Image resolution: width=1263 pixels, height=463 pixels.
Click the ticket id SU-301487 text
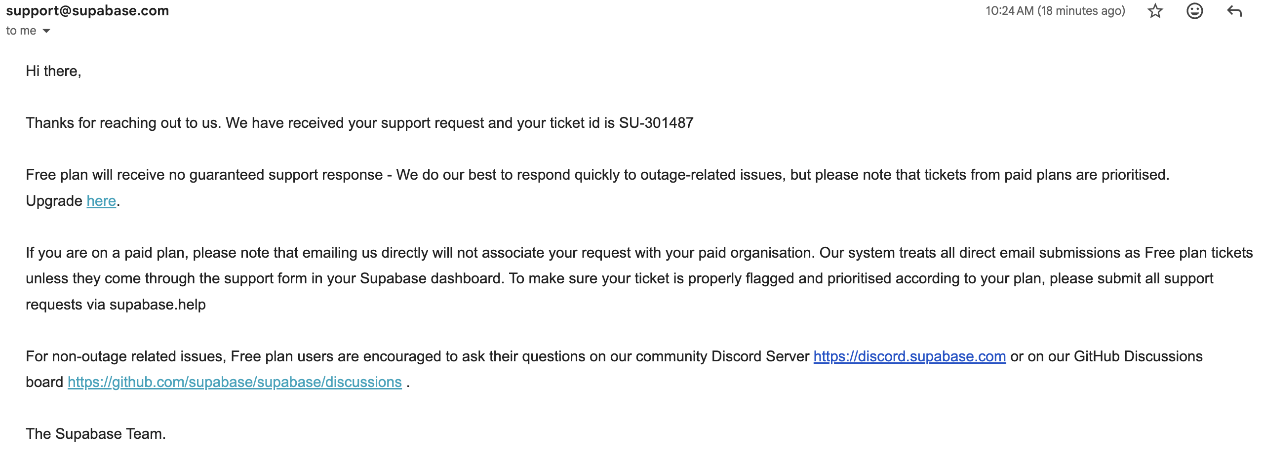click(656, 123)
